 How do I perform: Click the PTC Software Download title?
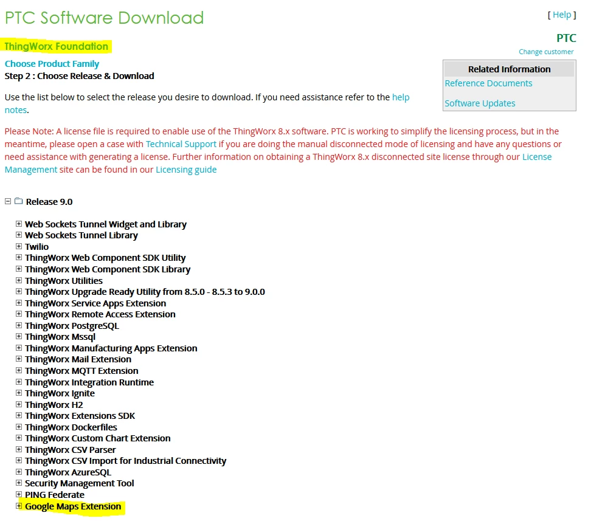click(104, 18)
